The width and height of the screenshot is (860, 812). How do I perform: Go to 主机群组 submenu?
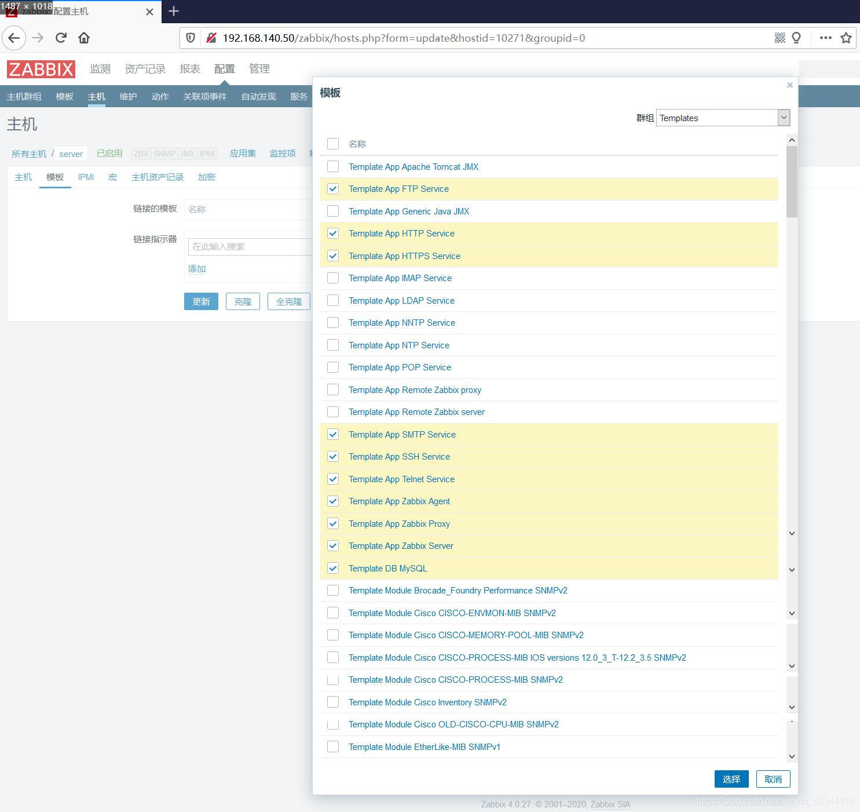pyautogui.click(x=24, y=97)
